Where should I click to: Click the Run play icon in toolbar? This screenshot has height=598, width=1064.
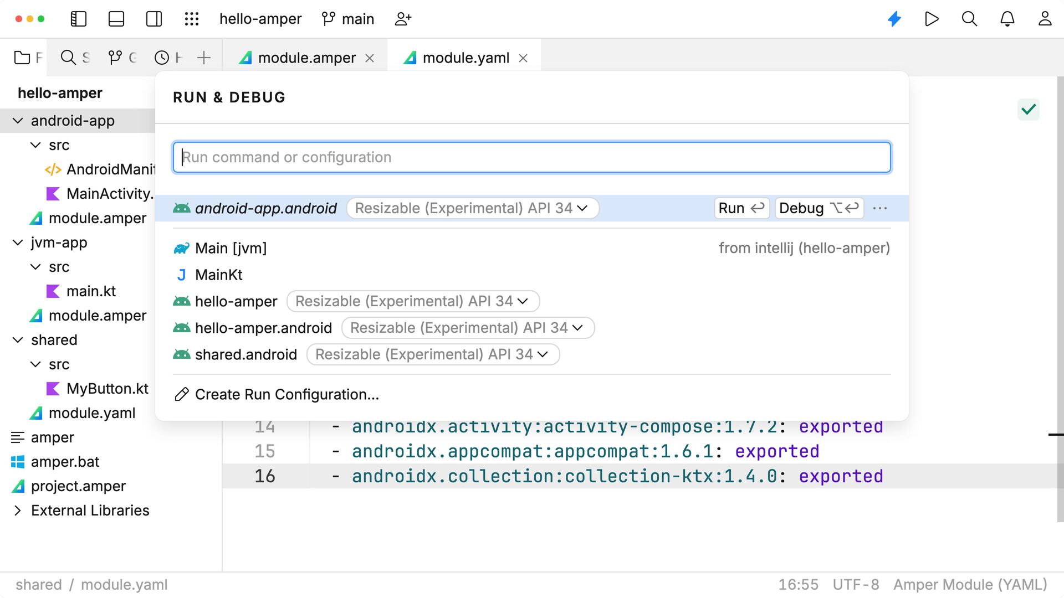932,19
